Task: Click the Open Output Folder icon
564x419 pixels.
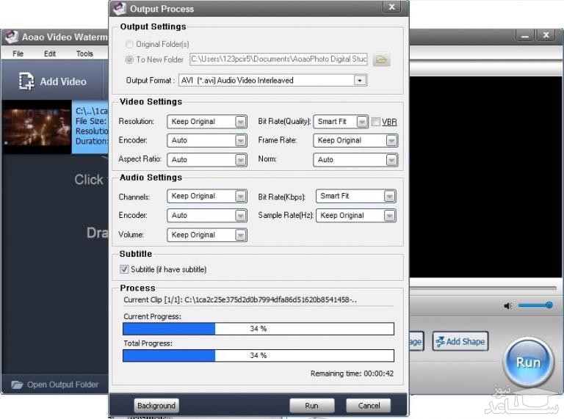Action: tap(16, 385)
